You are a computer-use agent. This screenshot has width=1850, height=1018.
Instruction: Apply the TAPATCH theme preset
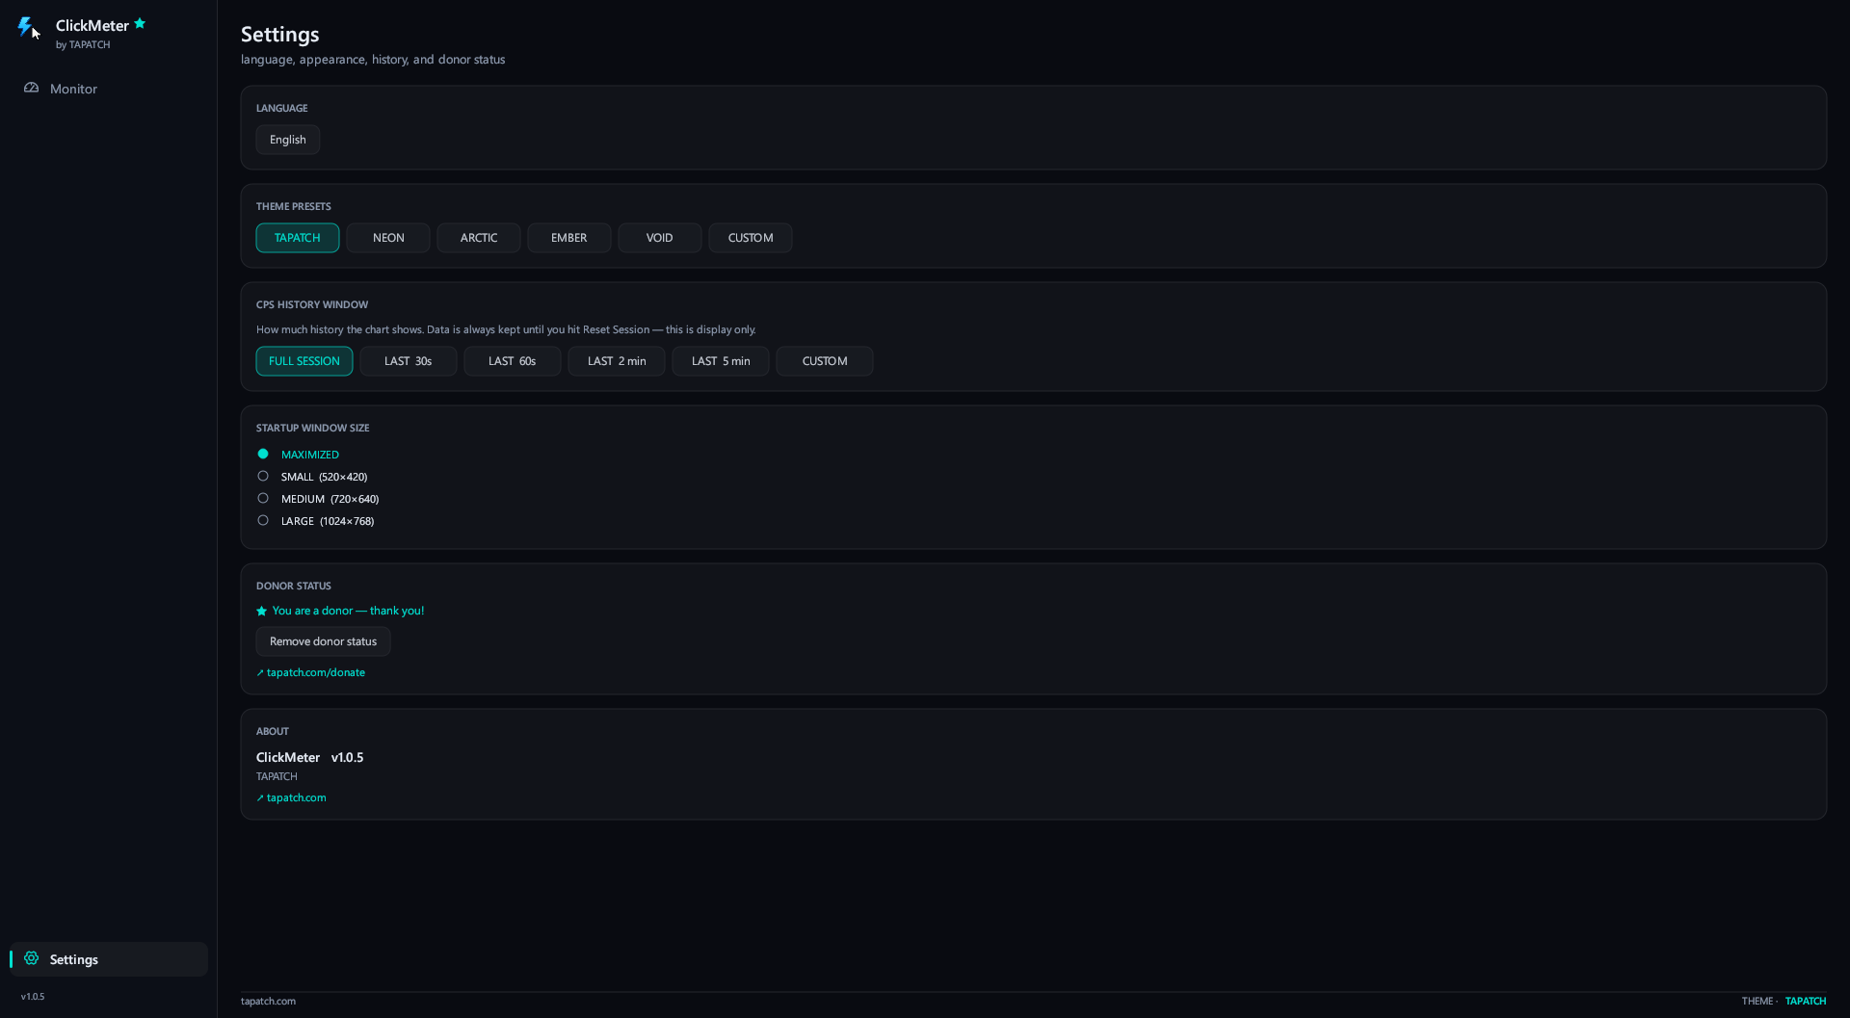pyautogui.click(x=298, y=238)
